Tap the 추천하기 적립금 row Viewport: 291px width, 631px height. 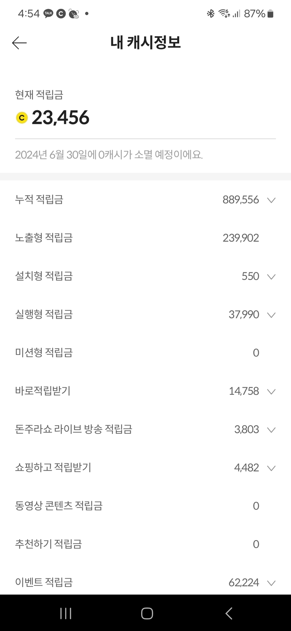(x=48, y=544)
